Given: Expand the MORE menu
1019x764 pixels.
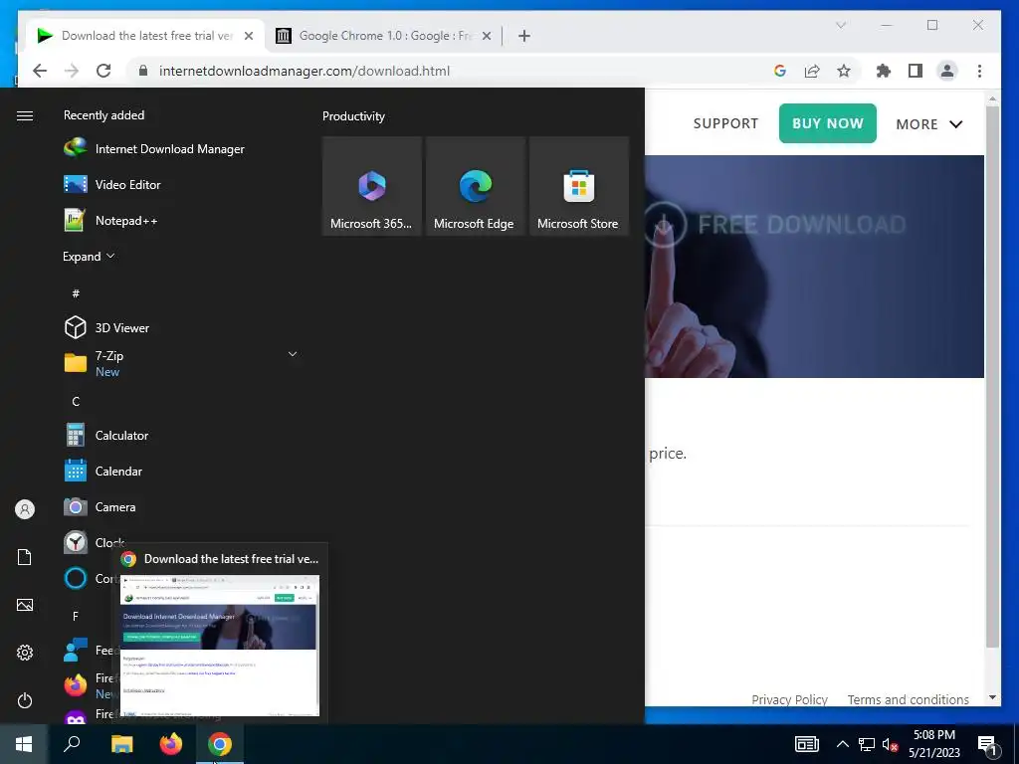Looking at the screenshot, I should 929,124.
